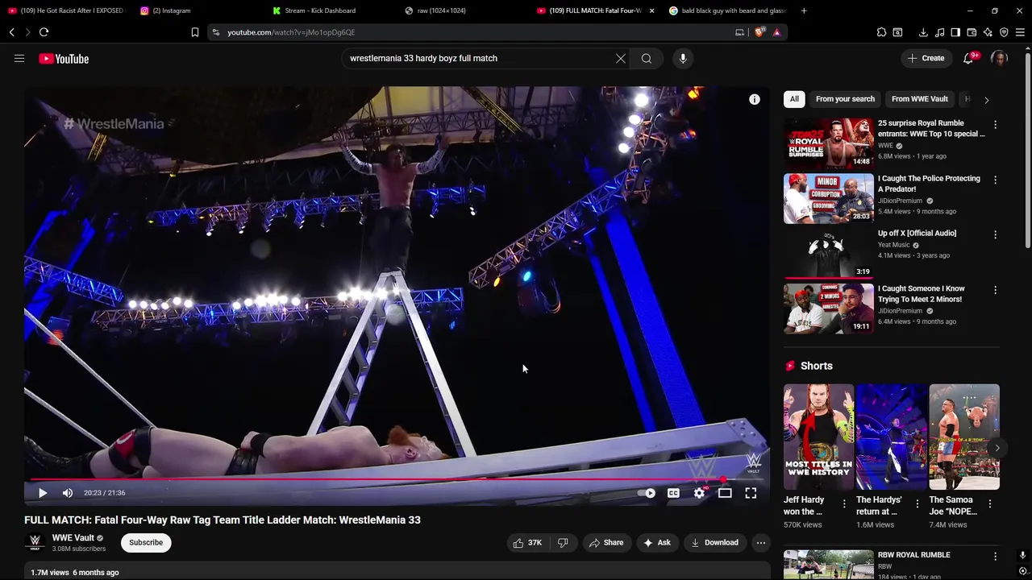Dislike this video
Screen dimensions: 1032x580
pos(563,543)
